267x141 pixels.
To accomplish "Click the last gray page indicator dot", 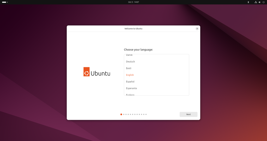I will click(146, 114).
